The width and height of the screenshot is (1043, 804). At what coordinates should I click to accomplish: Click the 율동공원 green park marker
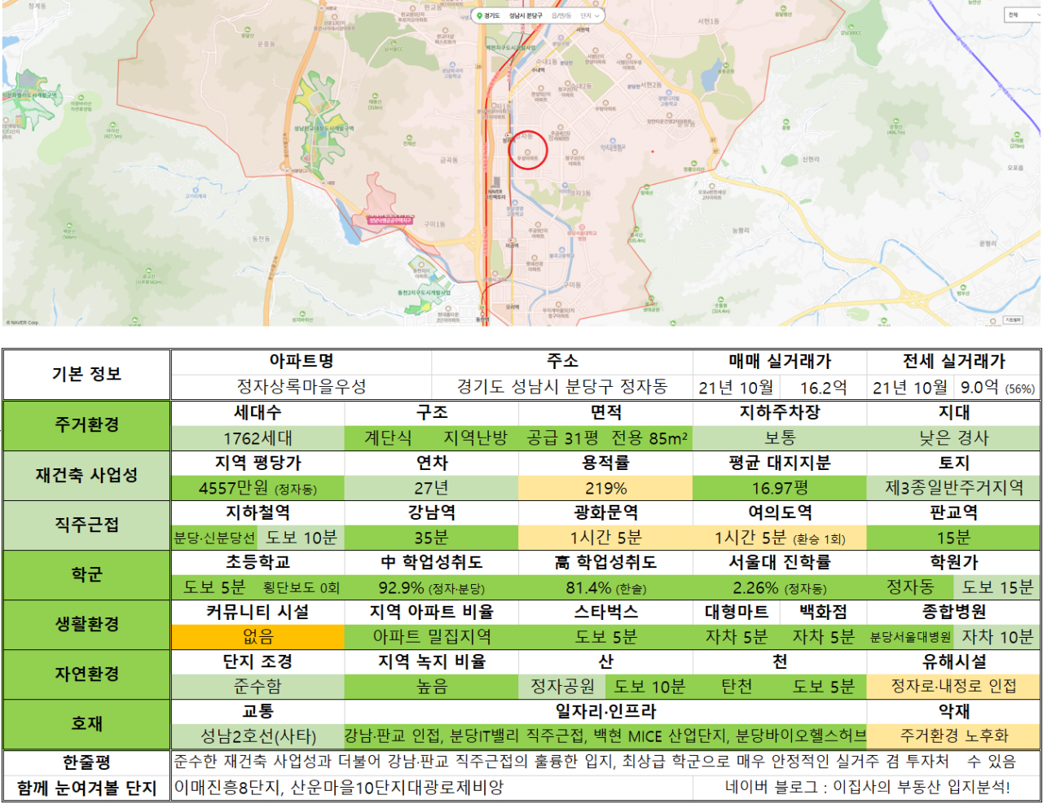725,64
